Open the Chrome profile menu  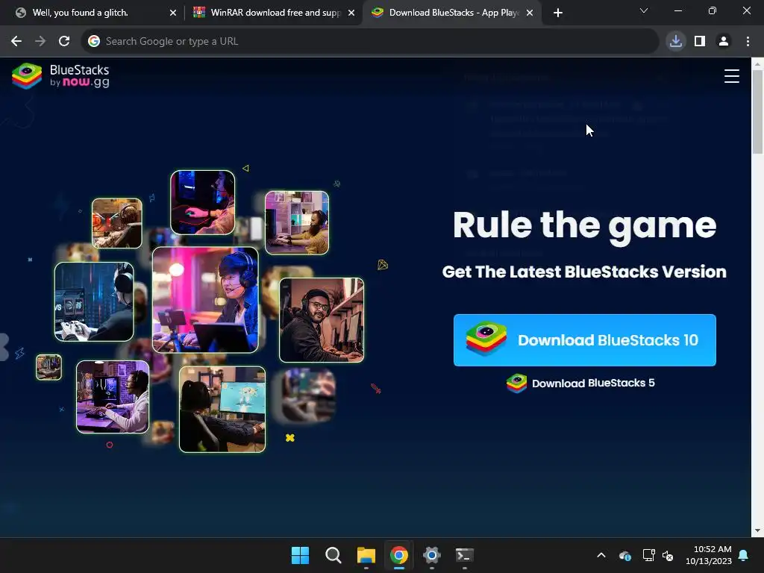[724, 42]
